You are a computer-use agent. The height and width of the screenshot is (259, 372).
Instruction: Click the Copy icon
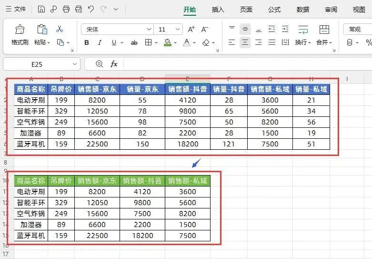pos(60,42)
